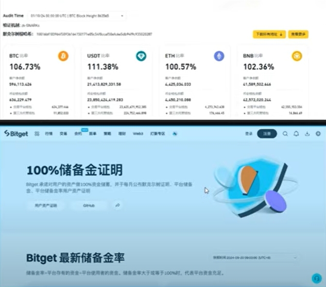The height and width of the screenshot is (287, 326).
Task: Click the share arrow icon beside GitHub
Action: [x=117, y=205]
